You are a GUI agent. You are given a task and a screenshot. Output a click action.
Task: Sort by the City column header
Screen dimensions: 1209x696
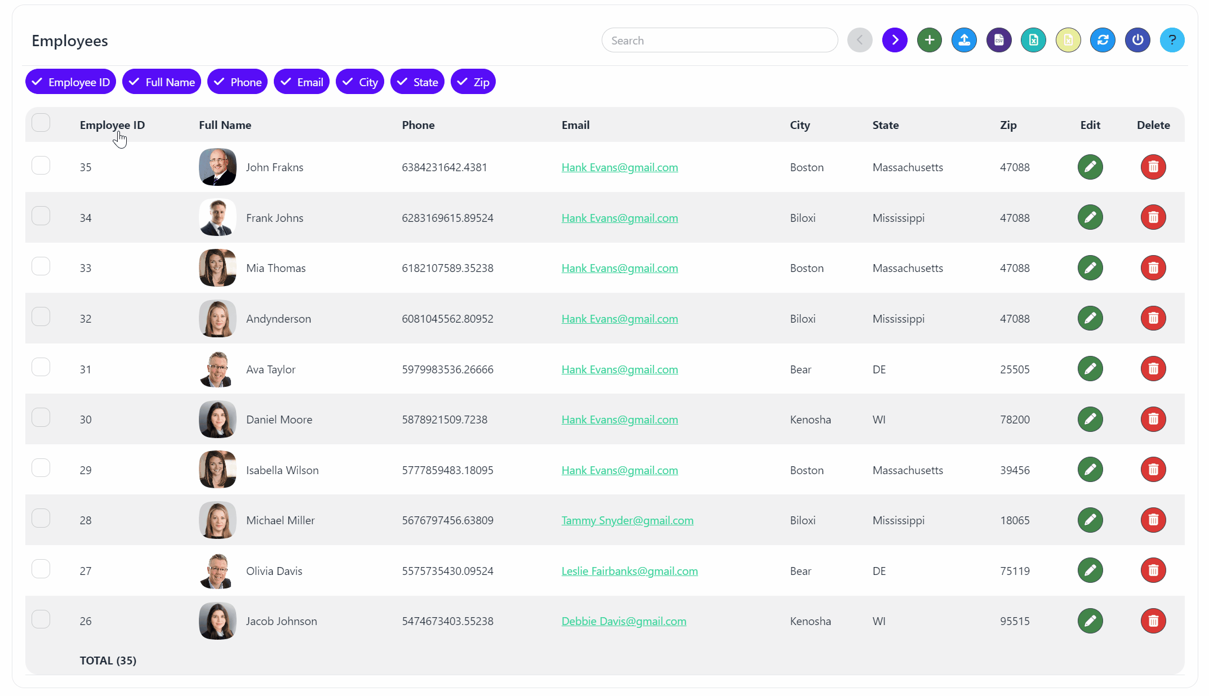799,125
